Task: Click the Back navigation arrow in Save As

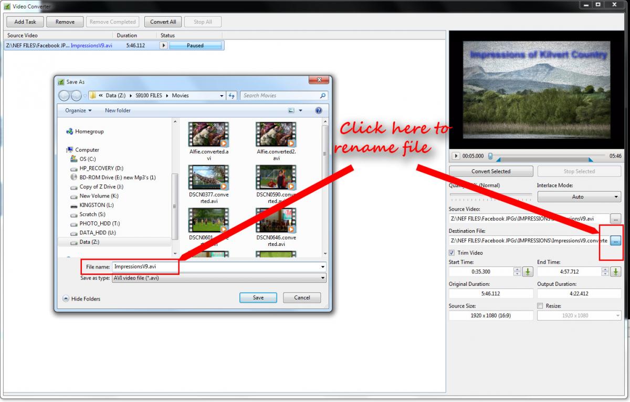Action: pyautogui.click(x=64, y=96)
